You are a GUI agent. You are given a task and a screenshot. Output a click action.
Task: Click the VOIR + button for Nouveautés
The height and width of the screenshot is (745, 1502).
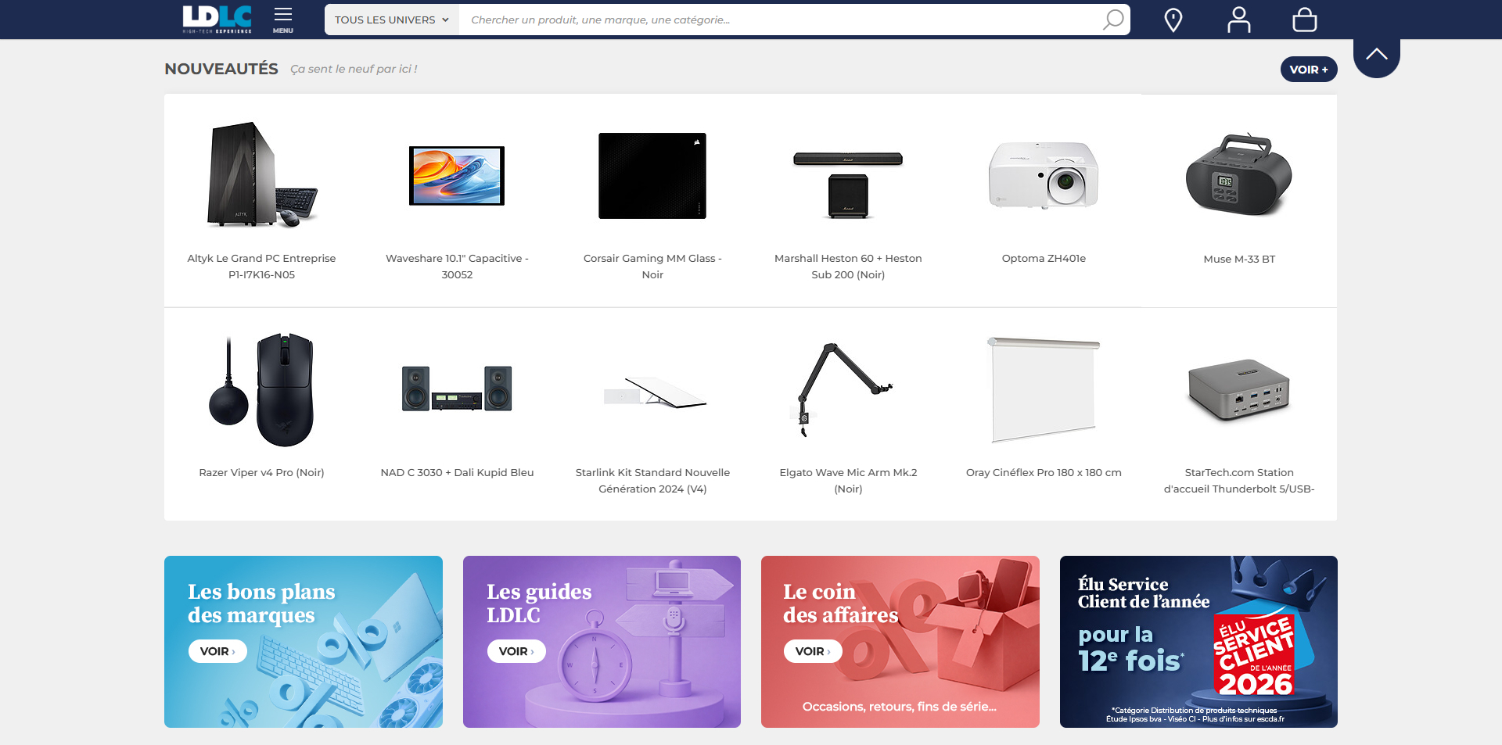point(1309,70)
